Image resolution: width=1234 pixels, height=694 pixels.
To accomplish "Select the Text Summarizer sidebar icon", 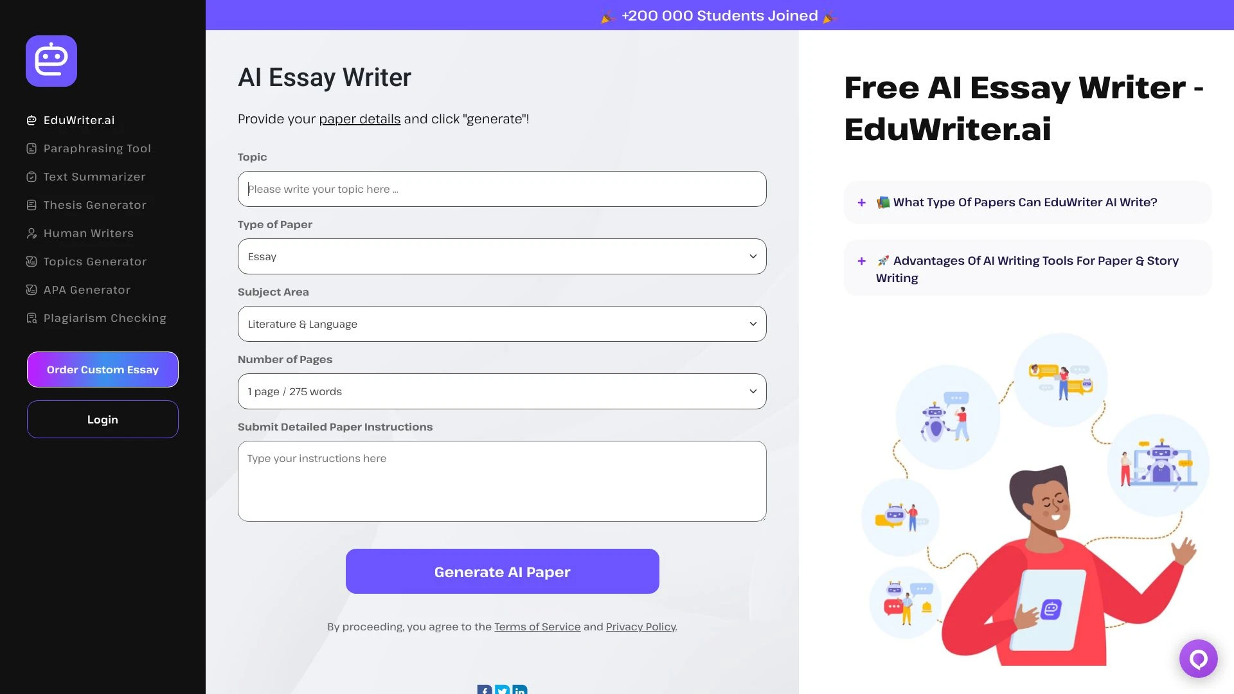I will coord(31,176).
